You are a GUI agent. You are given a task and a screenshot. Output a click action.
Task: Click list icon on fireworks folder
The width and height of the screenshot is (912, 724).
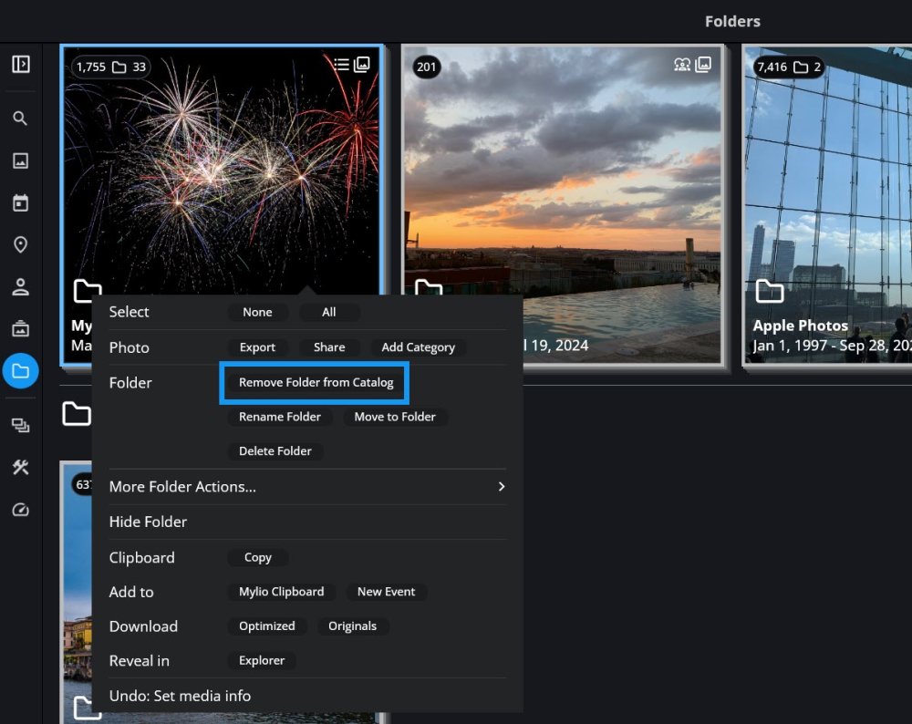[x=341, y=64]
